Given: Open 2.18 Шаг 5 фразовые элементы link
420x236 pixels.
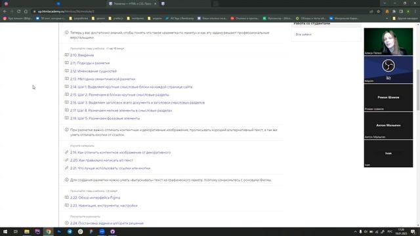Looking at the screenshot, I should click(x=105, y=118).
